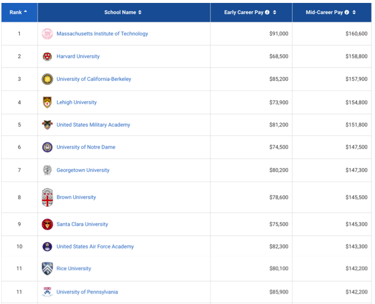
Task: Click the Harvard University crest icon
Action: 47,57
